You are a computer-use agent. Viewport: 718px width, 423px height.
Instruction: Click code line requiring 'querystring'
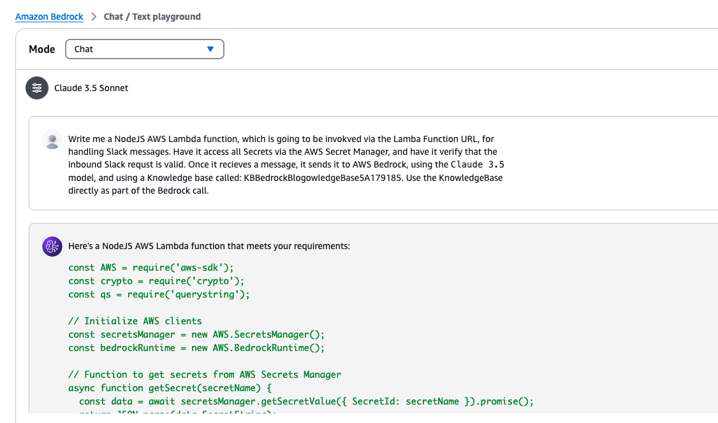pyautogui.click(x=159, y=294)
